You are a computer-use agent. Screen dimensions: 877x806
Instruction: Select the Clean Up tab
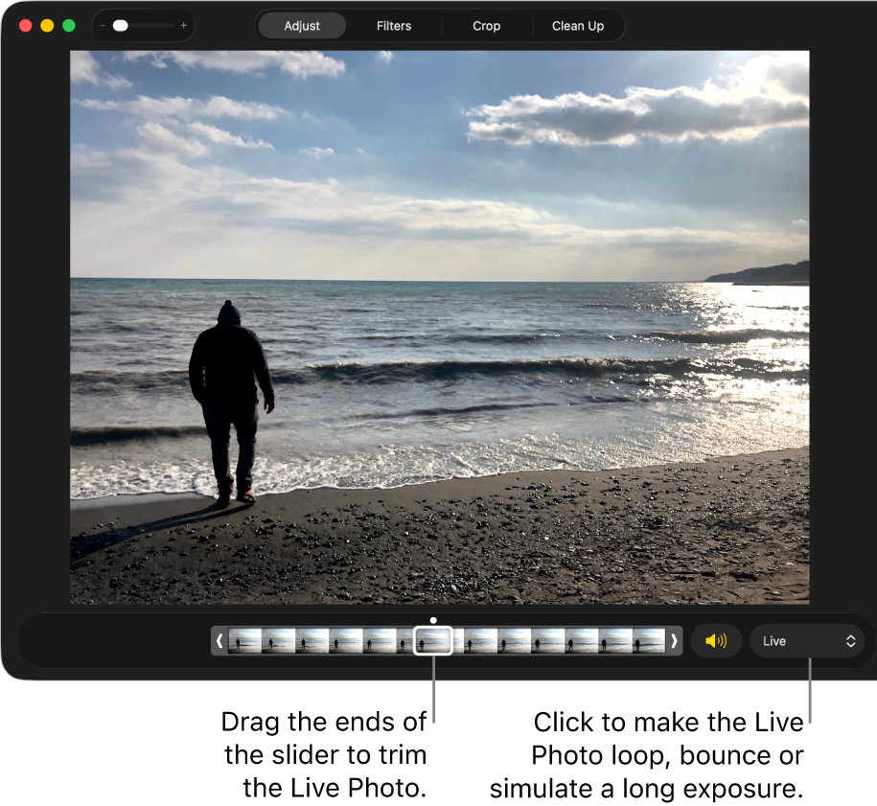577,26
